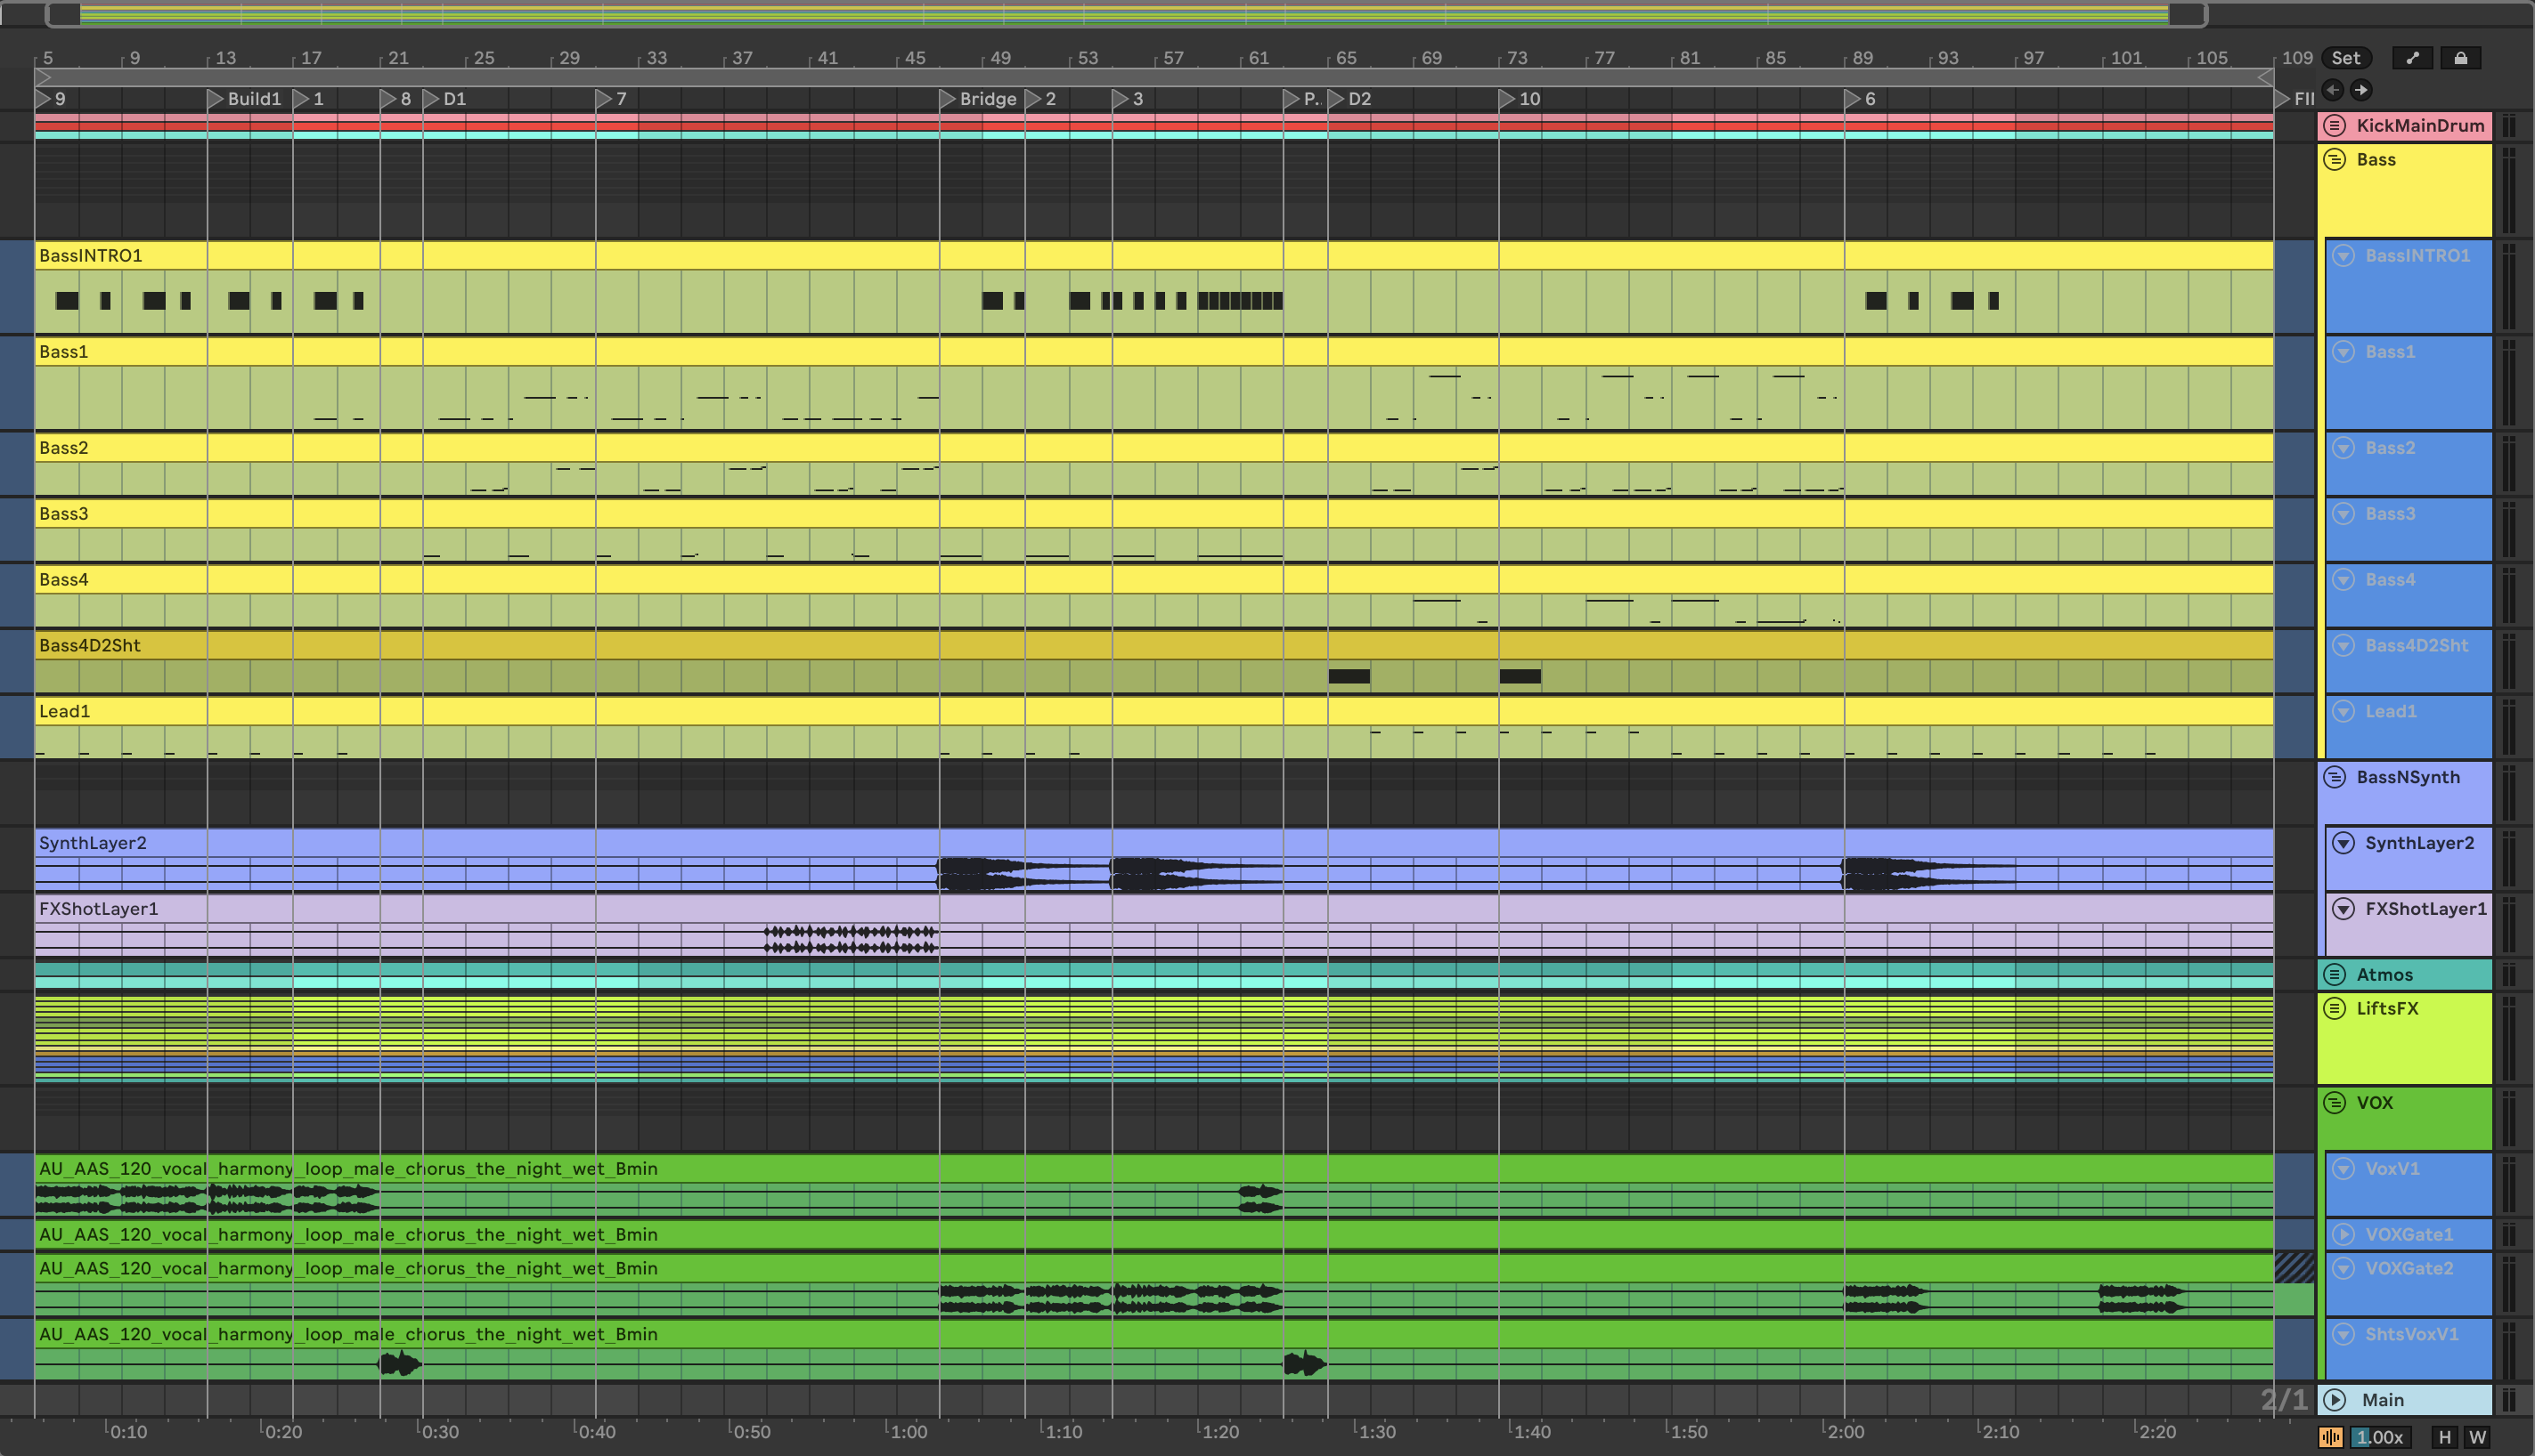
Task: Click the 1.00x zoom slider field
Action: point(2379,1437)
